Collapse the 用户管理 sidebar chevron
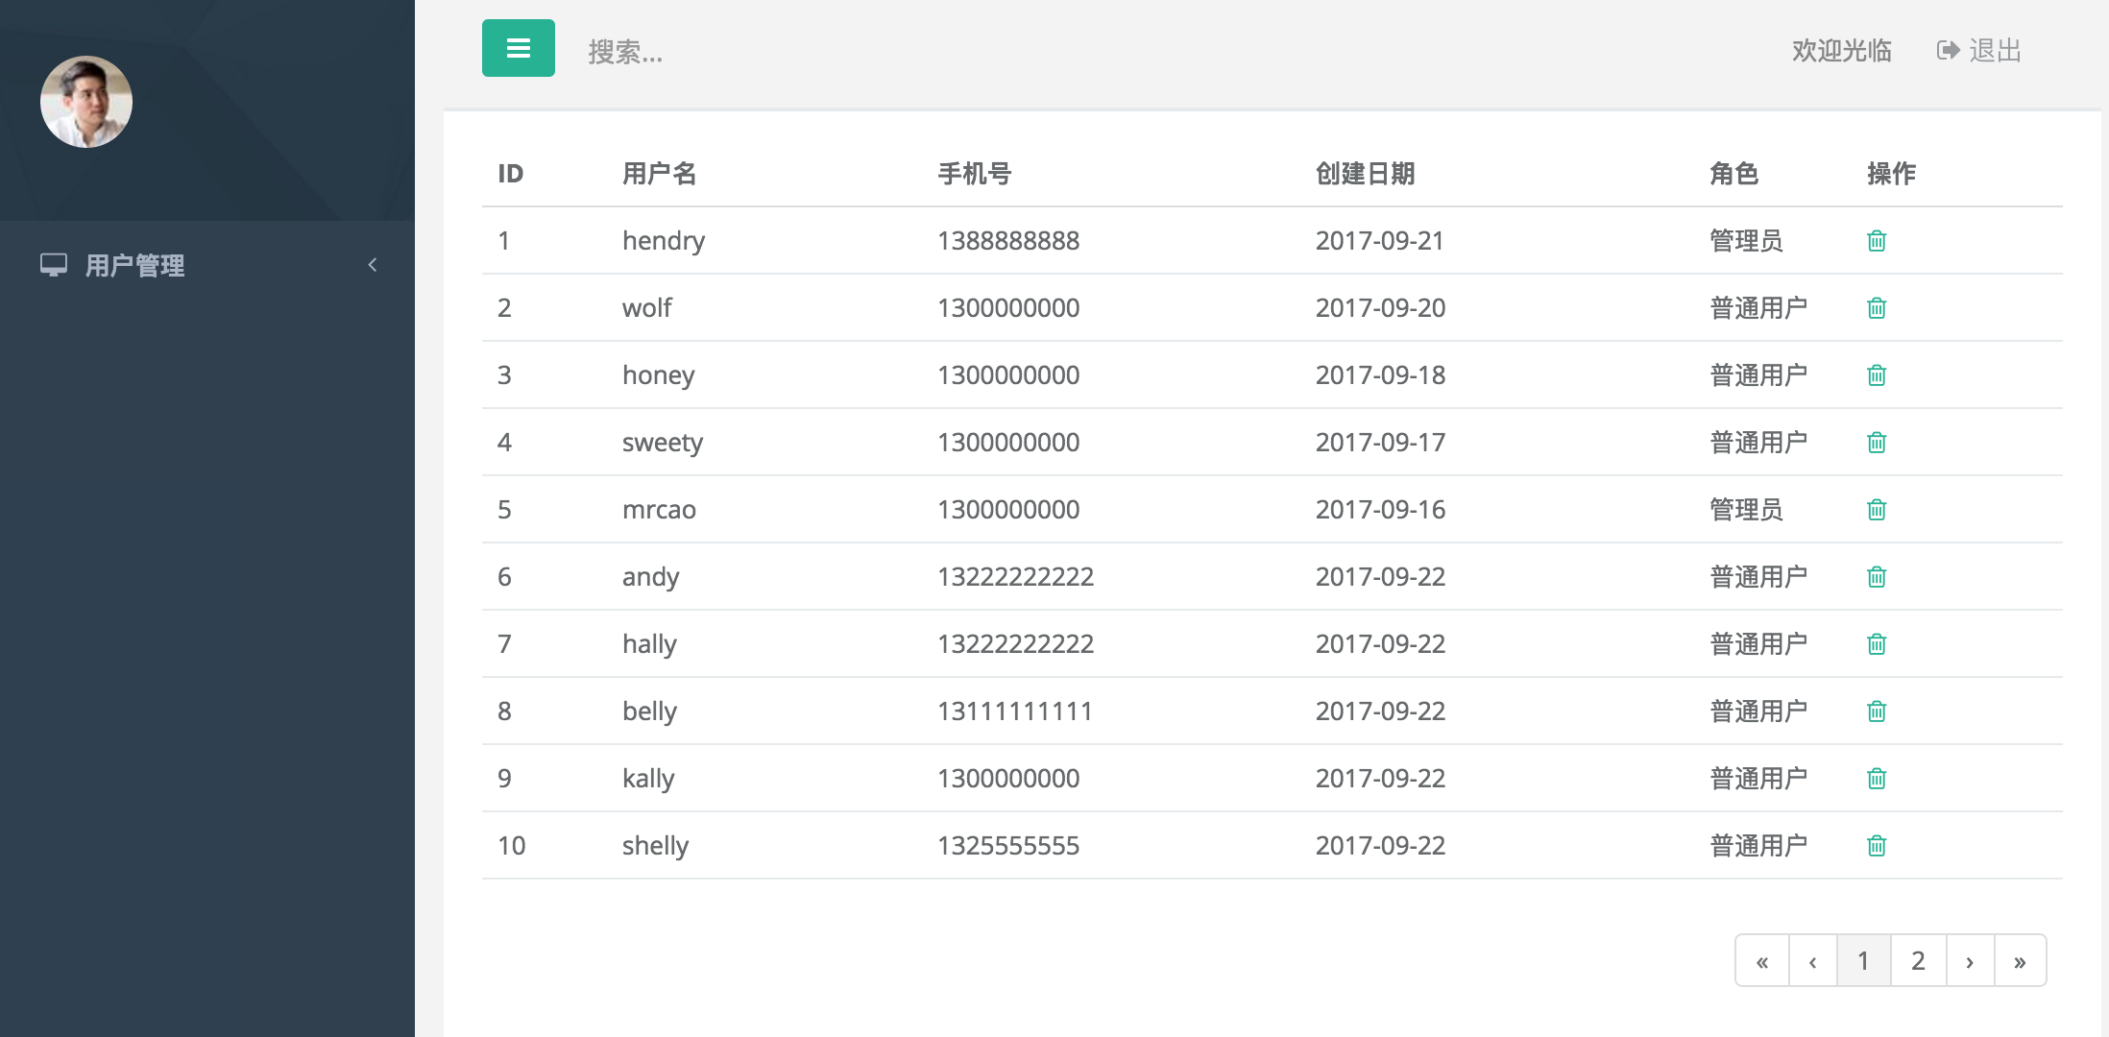Screen dimensions: 2109x1037 pos(373,265)
